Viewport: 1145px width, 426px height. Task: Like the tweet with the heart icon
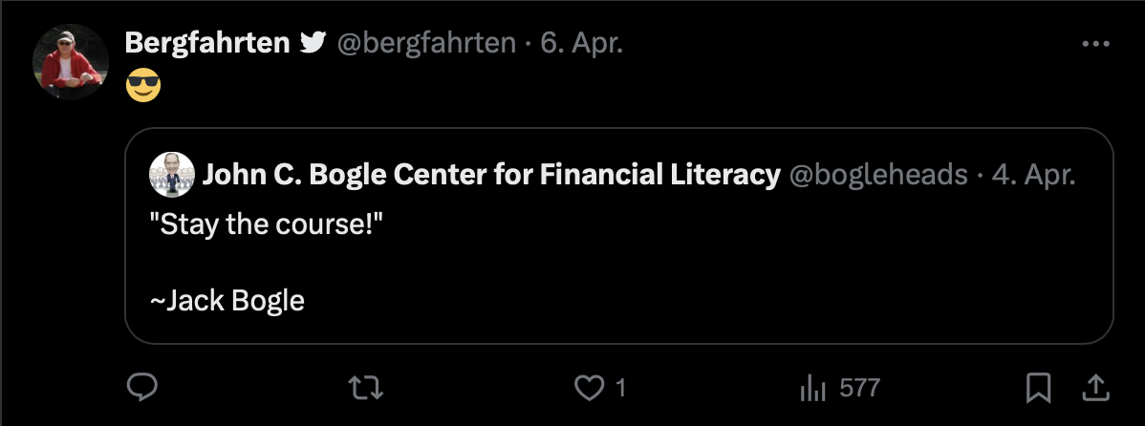[x=590, y=387]
